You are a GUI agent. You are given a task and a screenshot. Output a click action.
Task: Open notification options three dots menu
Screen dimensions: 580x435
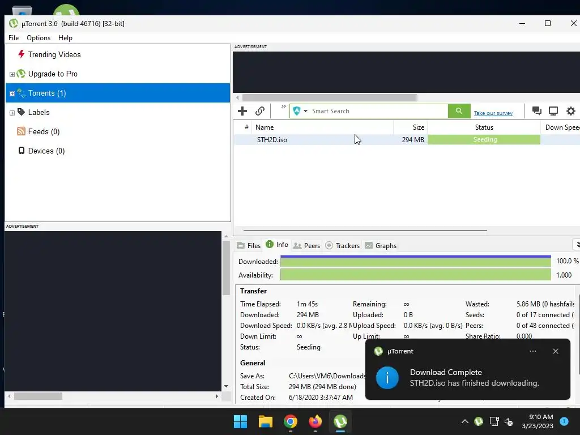[533, 351]
